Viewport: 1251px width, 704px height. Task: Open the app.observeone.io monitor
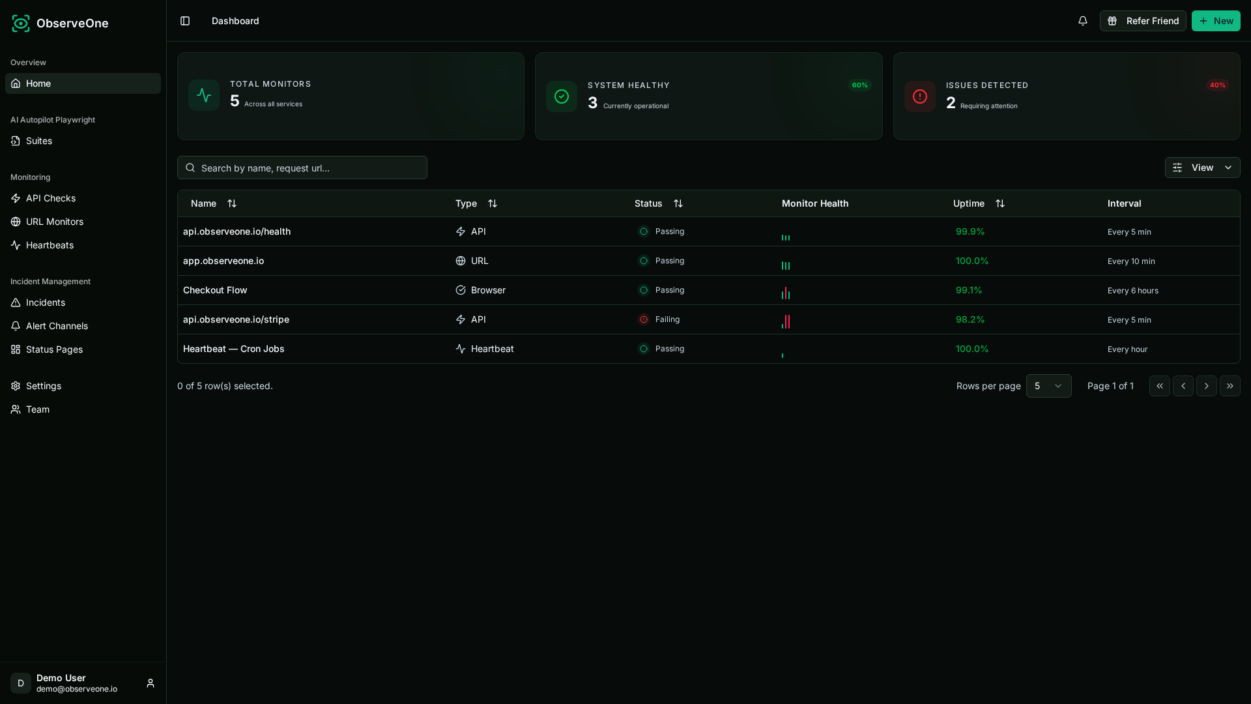223,261
